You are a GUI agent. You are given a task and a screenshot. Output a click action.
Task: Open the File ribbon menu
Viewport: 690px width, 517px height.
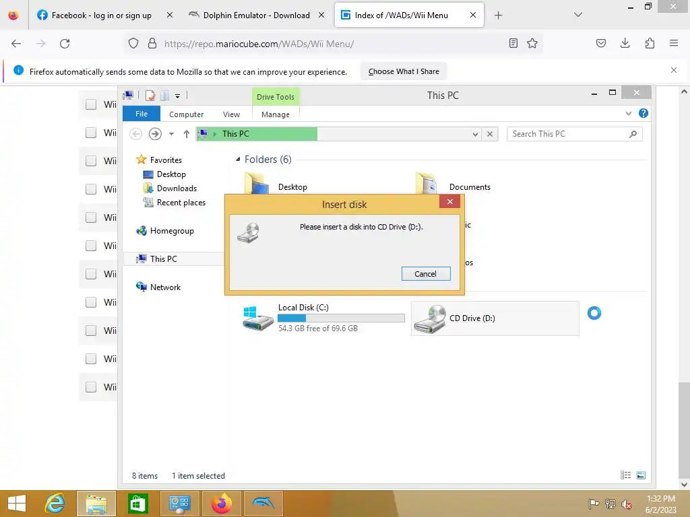coord(142,114)
